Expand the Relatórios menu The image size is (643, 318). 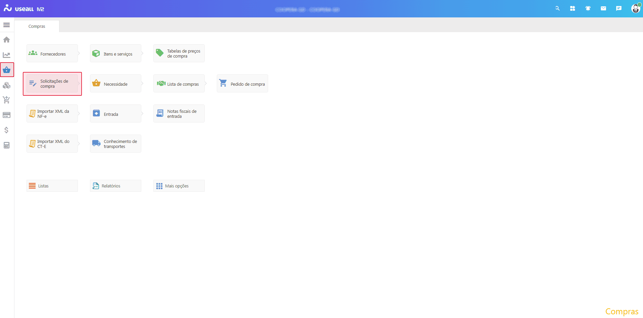coord(115,186)
